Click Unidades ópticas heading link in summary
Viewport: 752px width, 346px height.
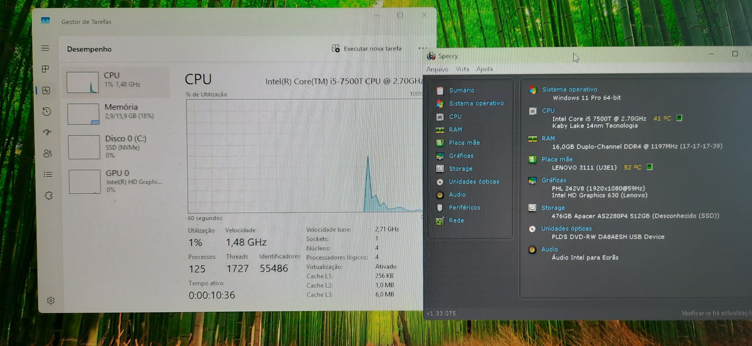coord(566,229)
